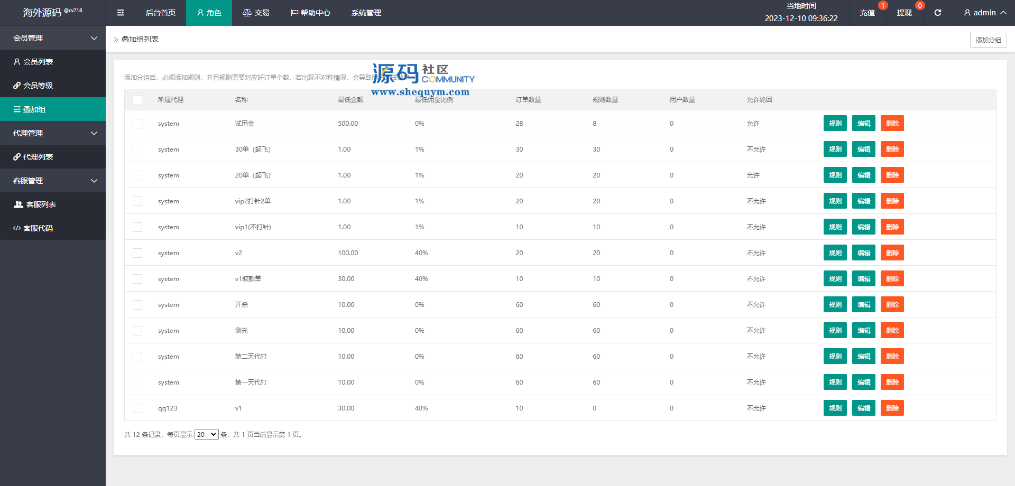
Task: Click the 提现 notification item
Action: 904,13
